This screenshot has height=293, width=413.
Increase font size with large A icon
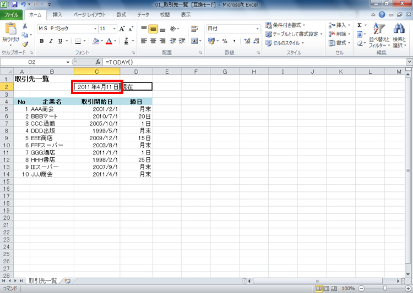(x=122, y=29)
